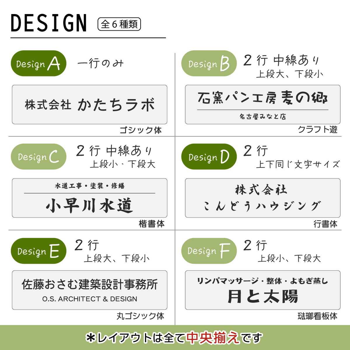Click Design B's 上段大、下段小 description
This screenshot has height=350, width=350.
click(290, 74)
